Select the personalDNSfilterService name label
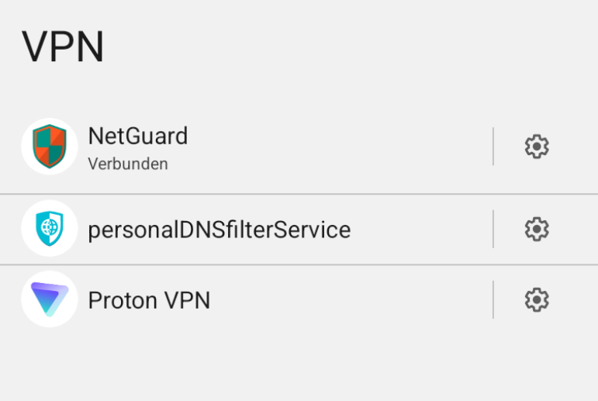This screenshot has height=401, width=598. (219, 230)
